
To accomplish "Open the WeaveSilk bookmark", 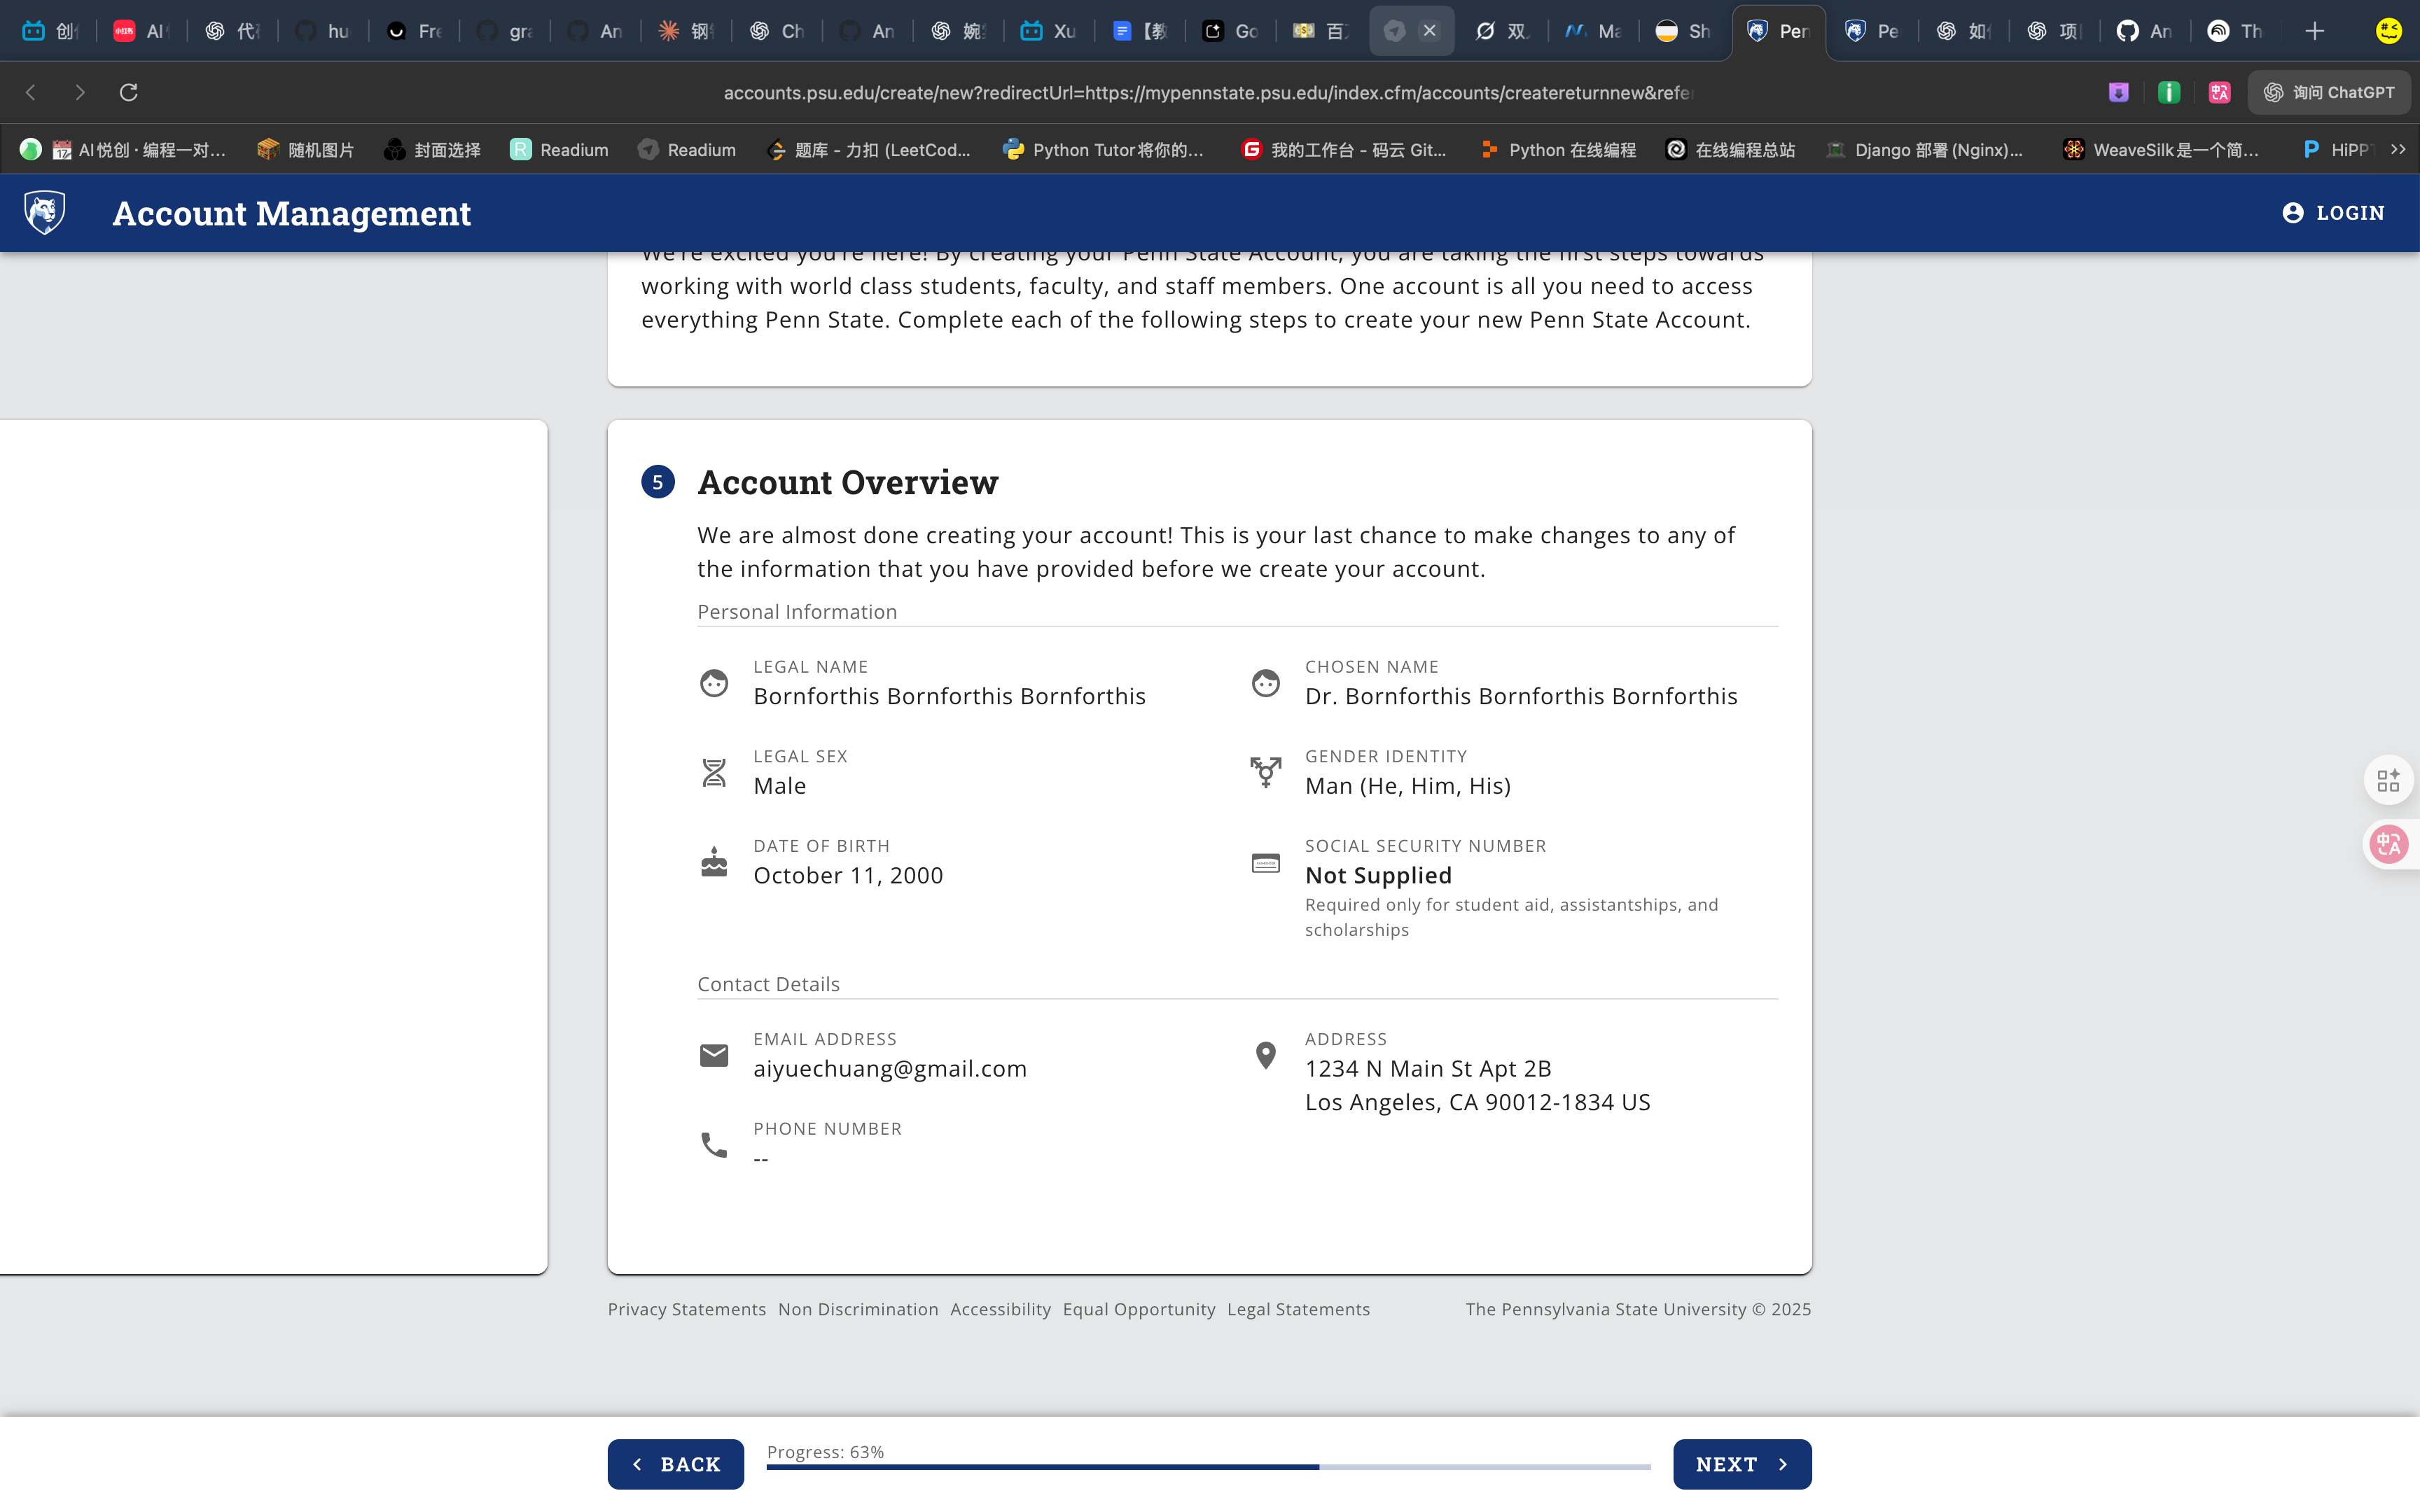I will [x=2162, y=149].
